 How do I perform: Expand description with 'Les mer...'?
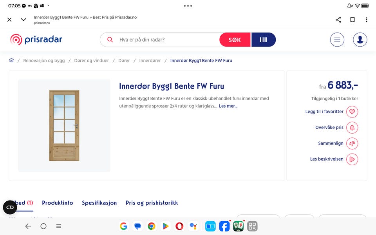tap(228, 106)
